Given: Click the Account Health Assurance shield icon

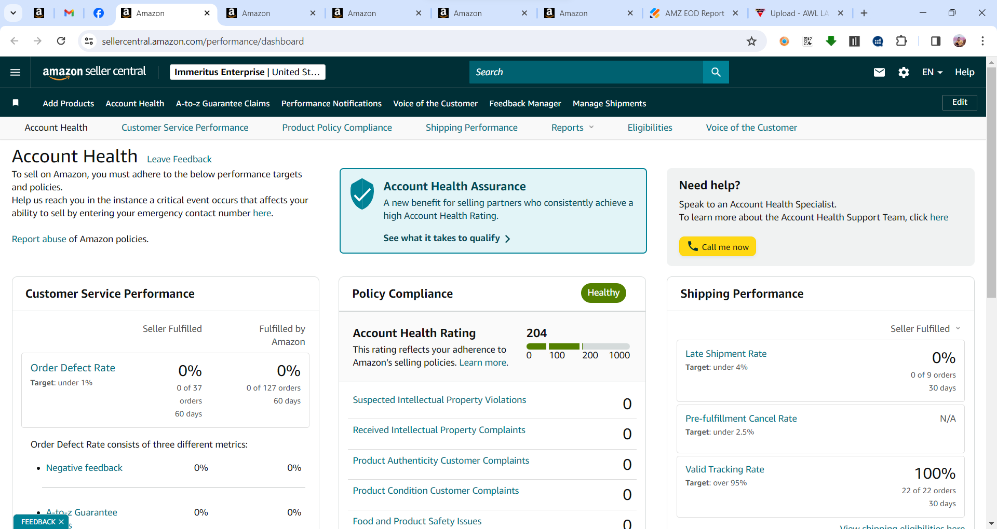Looking at the screenshot, I should pyautogui.click(x=362, y=194).
